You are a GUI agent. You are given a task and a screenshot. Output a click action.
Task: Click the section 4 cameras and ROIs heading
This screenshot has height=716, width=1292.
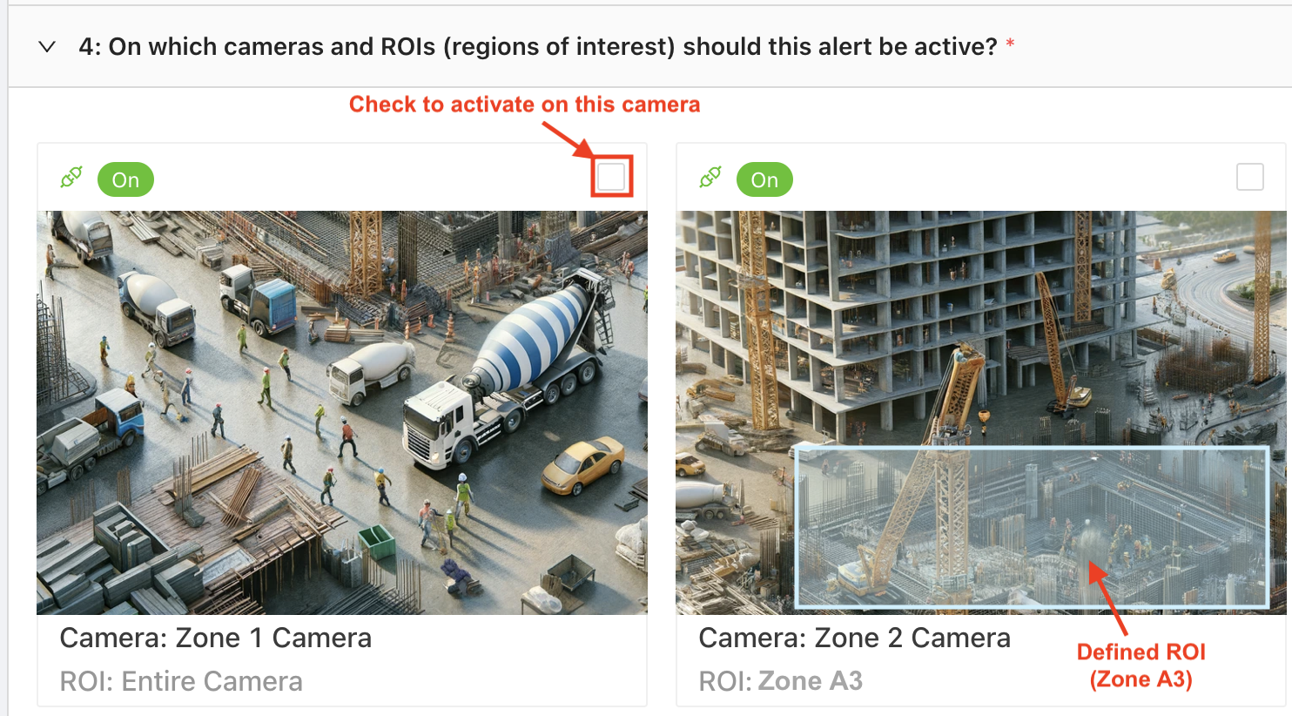click(x=538, y=47)
